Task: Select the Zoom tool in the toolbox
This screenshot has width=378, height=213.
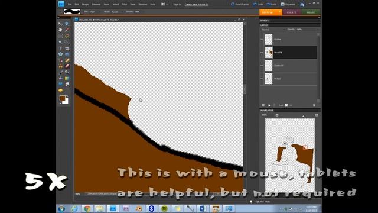Action: tap(67, 24)
